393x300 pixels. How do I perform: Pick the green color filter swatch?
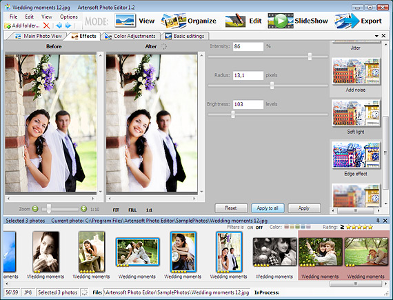tap(297, 227)
